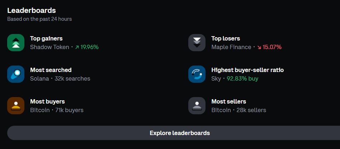Open the Most sellers leaderboard title
This screenshot has height=149, width=340.
click(x=228, y=101)
